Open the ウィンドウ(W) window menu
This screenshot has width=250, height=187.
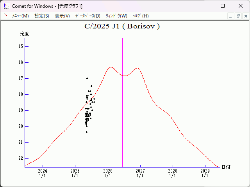click(x=116, y=16)
